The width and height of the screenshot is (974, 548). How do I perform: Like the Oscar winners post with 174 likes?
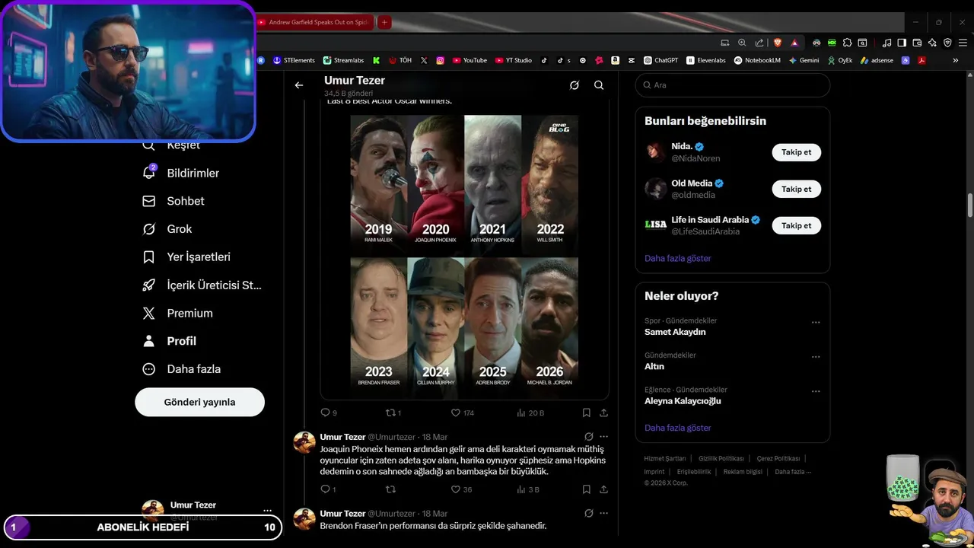click(462, 413)
